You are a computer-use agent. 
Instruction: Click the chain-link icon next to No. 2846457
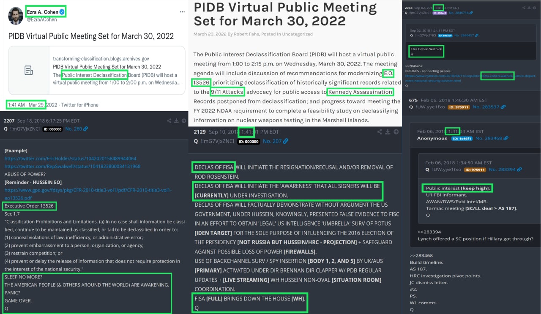tap(477, 35)
